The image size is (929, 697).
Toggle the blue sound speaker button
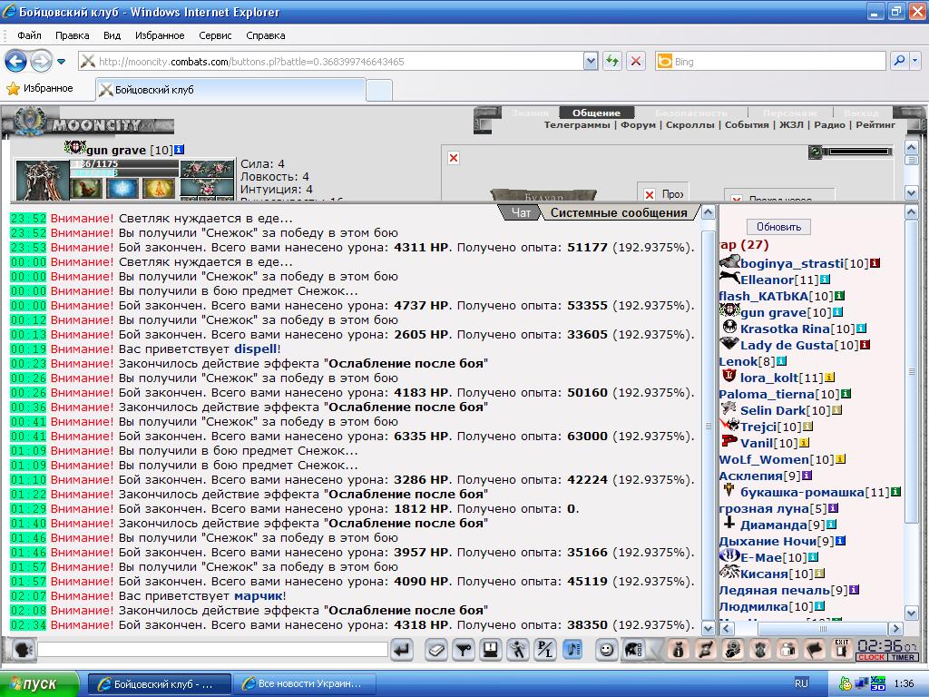[x=572, y=650]
